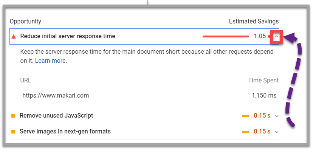Click the Estimated Savings column header
Screen dimensions: 316x152
(x=254, y=22)
